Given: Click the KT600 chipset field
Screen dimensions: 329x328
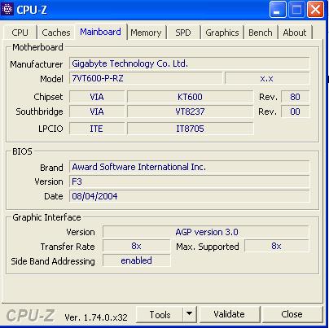Looking at the screenshot, I should 190,97.
